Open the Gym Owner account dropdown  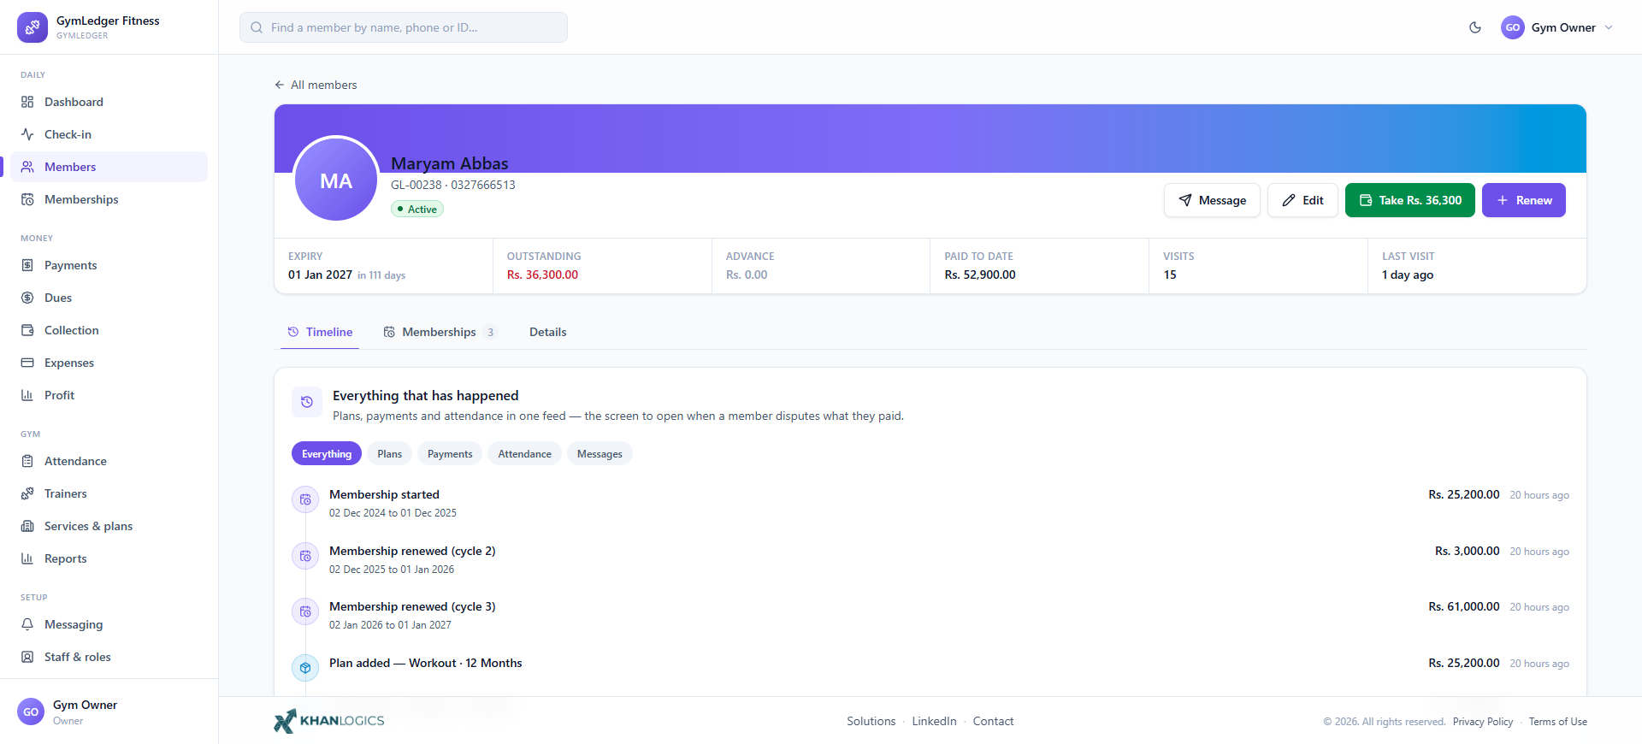(x=1556, y=27)
